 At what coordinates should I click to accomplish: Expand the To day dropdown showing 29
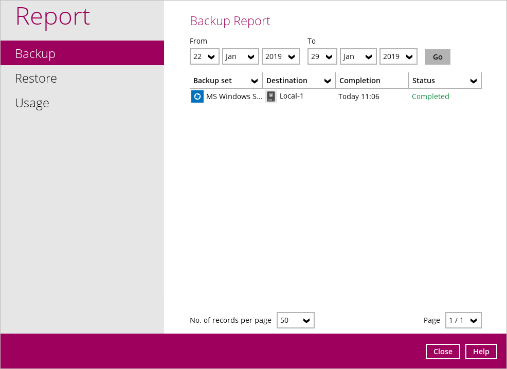(x=322, y=56)
